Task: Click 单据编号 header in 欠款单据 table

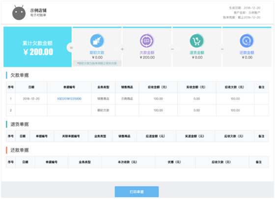Action: [x=69, y=87]
